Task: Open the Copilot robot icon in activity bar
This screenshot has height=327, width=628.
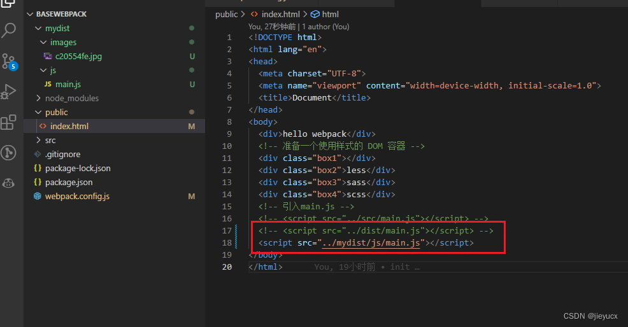Action: [8, 183]
